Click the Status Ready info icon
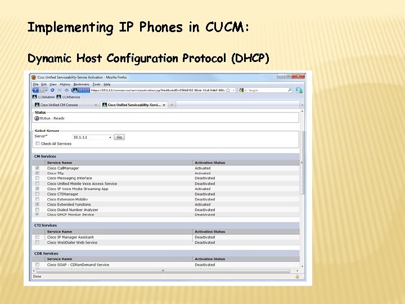The height and width of the screenshot is (304, 405). click(x=37, y=118)
